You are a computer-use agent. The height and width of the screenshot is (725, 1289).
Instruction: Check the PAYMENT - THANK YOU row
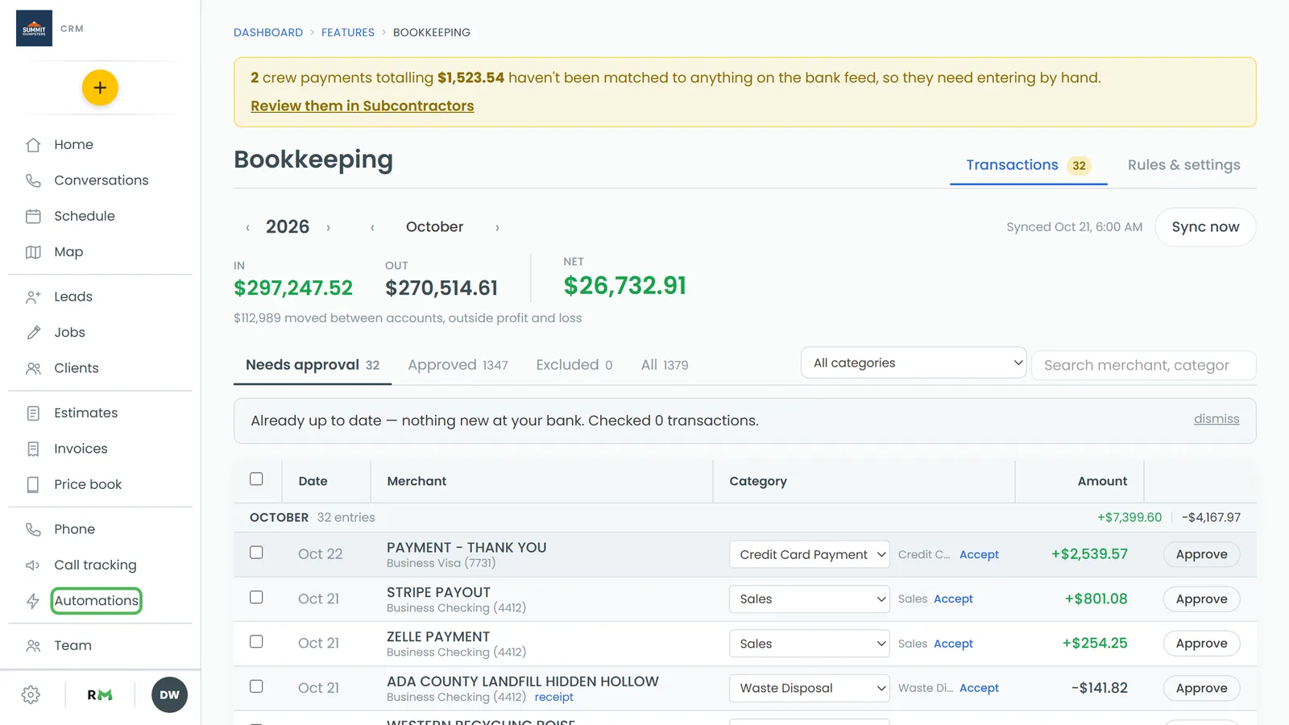click(256, 553)
